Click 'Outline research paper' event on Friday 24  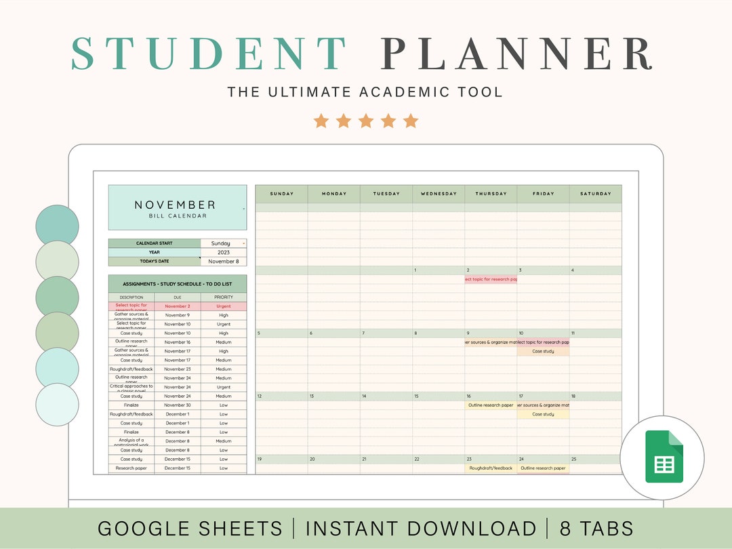coord(543,468)
